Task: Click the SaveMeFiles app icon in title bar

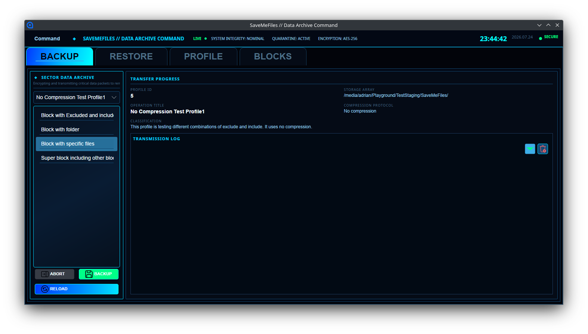Action: (x=30, y=25)
